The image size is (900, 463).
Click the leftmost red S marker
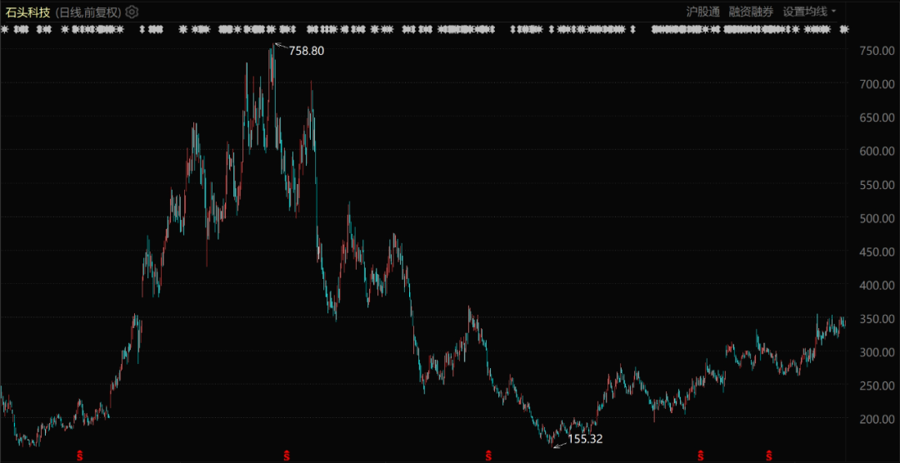(x=80, y=456)
